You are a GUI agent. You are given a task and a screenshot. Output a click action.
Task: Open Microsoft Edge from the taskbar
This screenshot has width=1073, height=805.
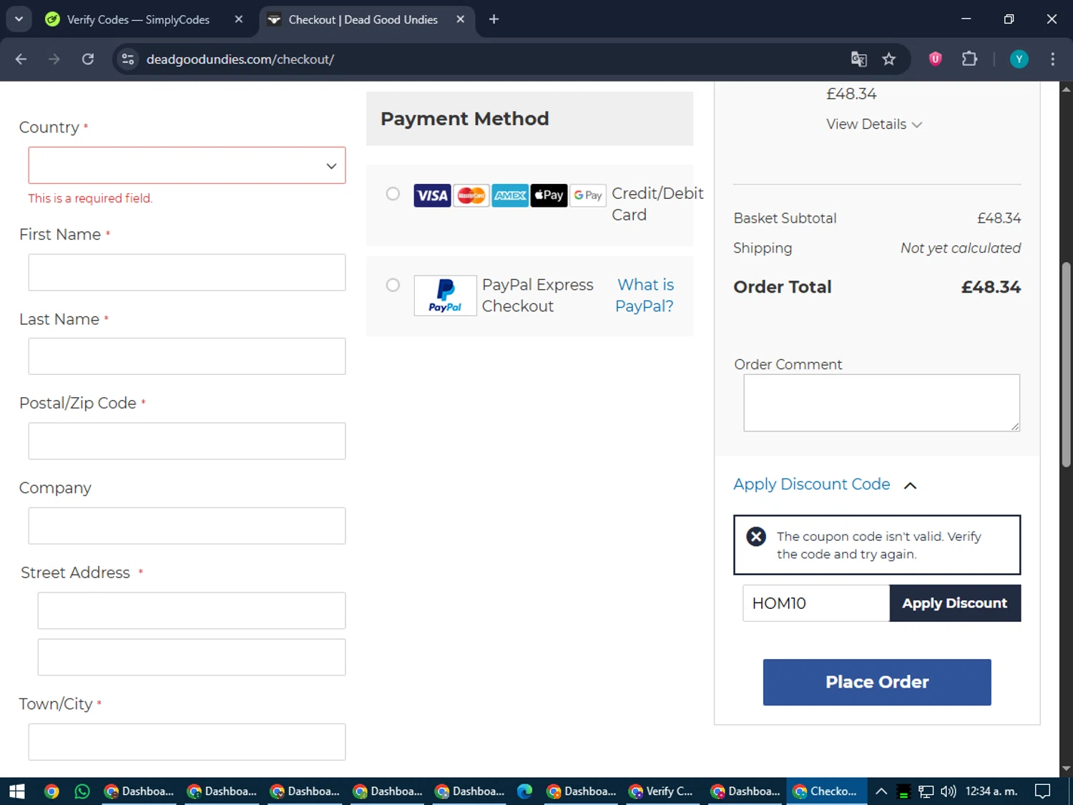(525, 791)
